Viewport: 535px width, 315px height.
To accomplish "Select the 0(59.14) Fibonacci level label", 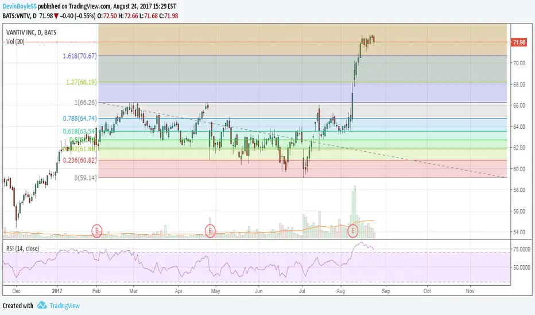I will [86, 178].
